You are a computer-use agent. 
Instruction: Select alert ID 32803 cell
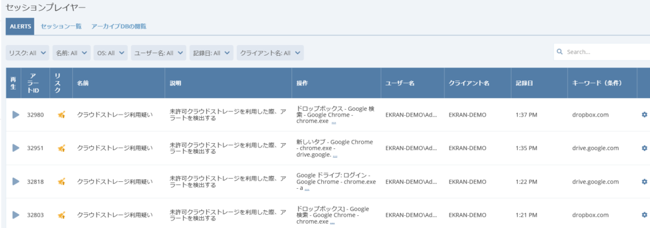[36, 215]
